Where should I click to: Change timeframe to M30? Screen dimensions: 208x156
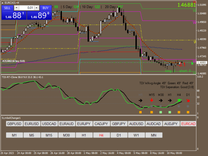click(67, 135)
